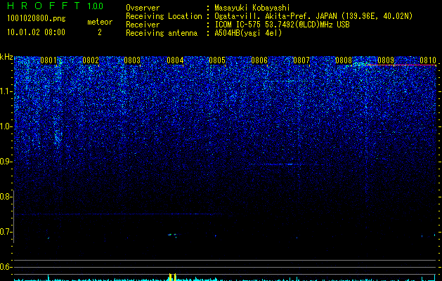This screenshot has height=281, width=442.
Task: Click the observer name Masayuki Kobayashi
Action: pos(252,8)
